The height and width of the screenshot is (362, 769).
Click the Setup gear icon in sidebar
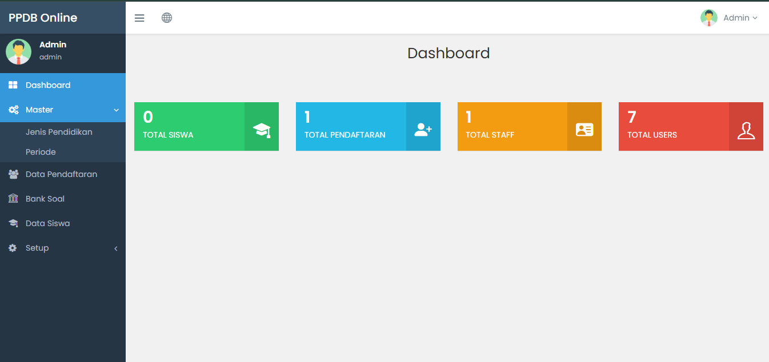pos(13,248)
